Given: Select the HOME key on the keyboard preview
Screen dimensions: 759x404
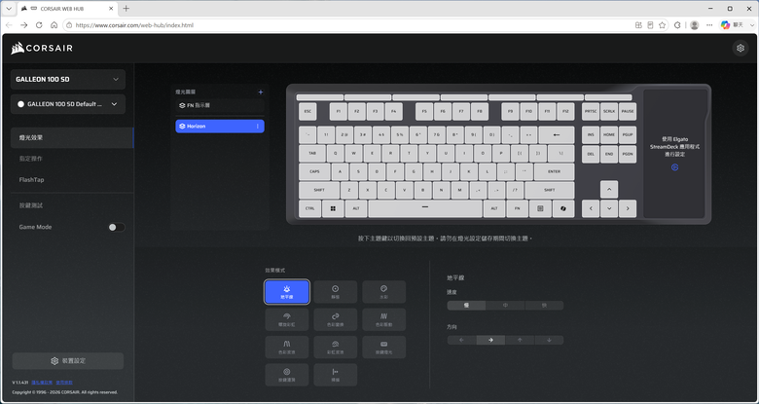Looking at the screenshot, I should coord(609,134).
